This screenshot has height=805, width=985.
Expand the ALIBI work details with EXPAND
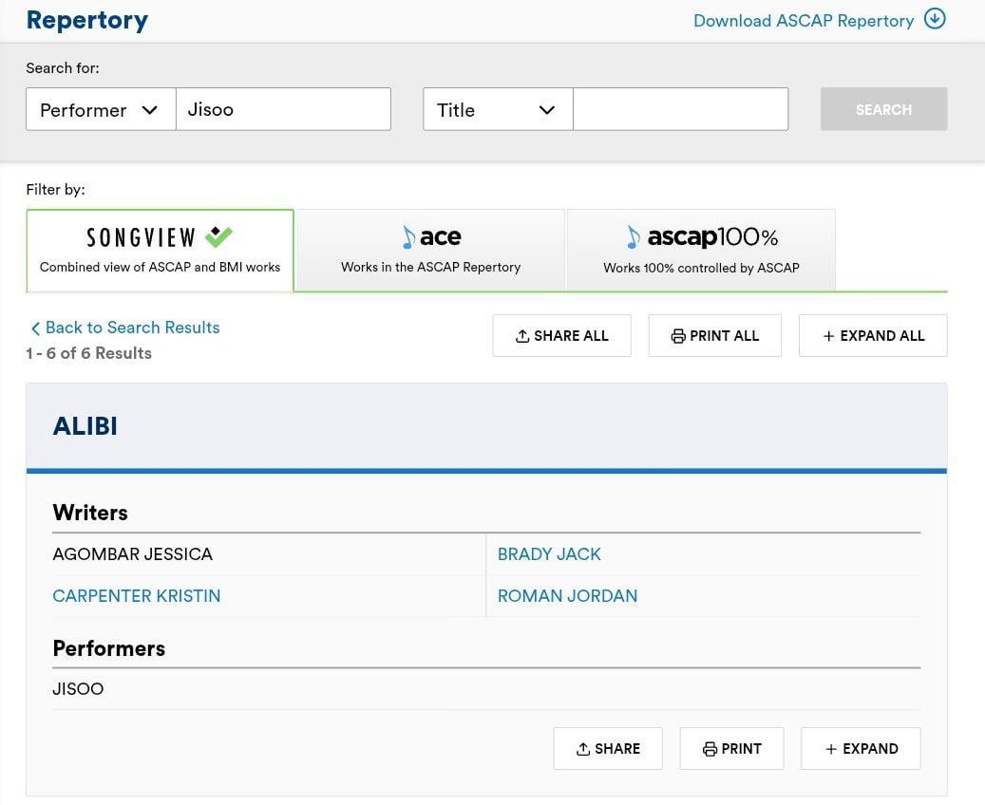861,748
